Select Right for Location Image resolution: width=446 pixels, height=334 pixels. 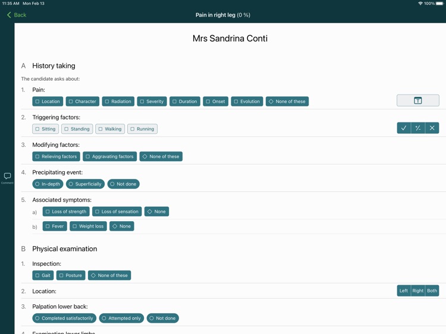coord(418,291)
